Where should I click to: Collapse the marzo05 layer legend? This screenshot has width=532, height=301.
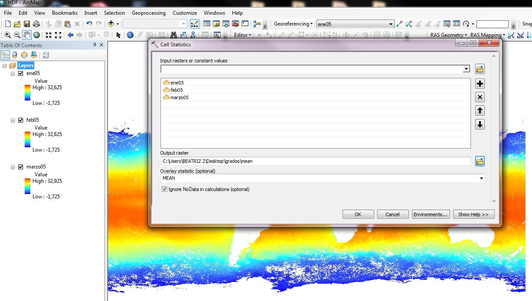(x=13, y=167)
